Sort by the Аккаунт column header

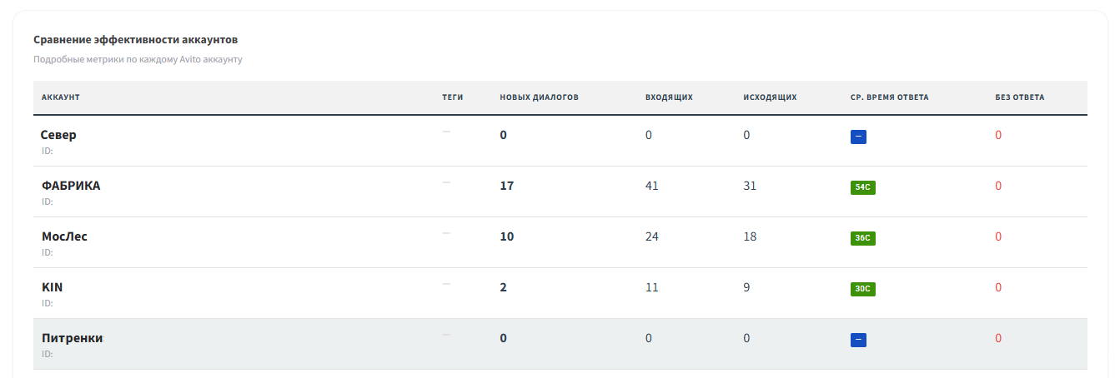[61, 97]
